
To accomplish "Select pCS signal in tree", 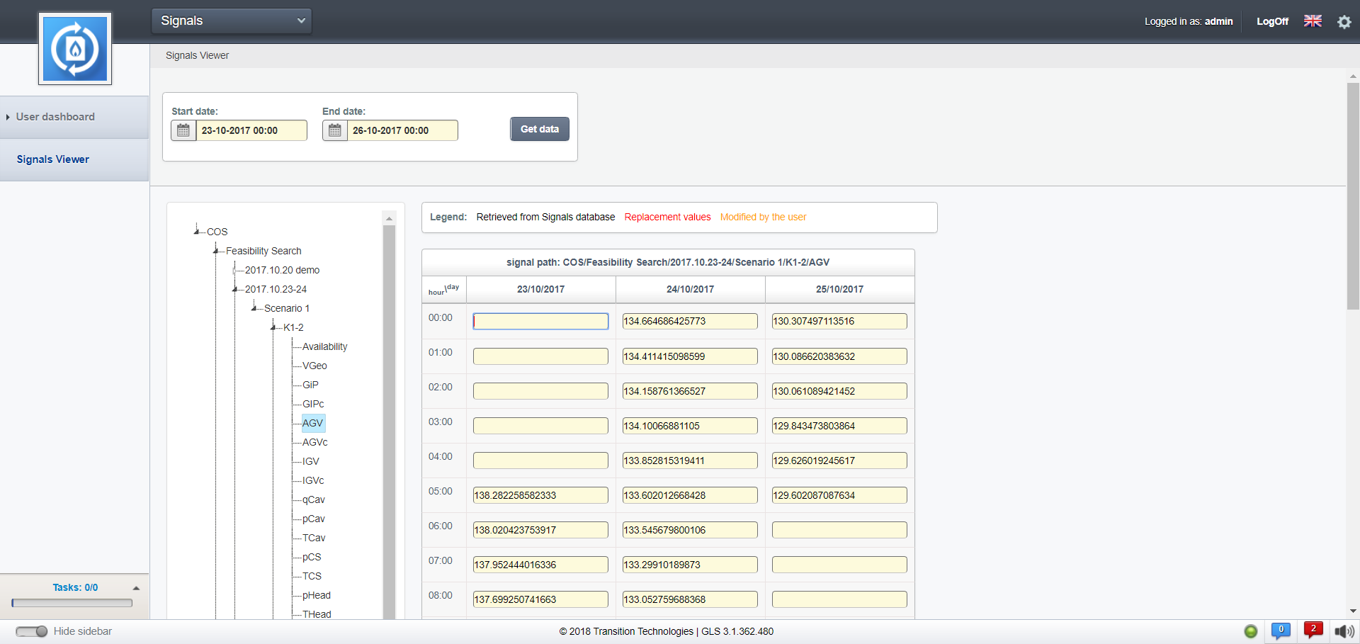I will 312,557.
